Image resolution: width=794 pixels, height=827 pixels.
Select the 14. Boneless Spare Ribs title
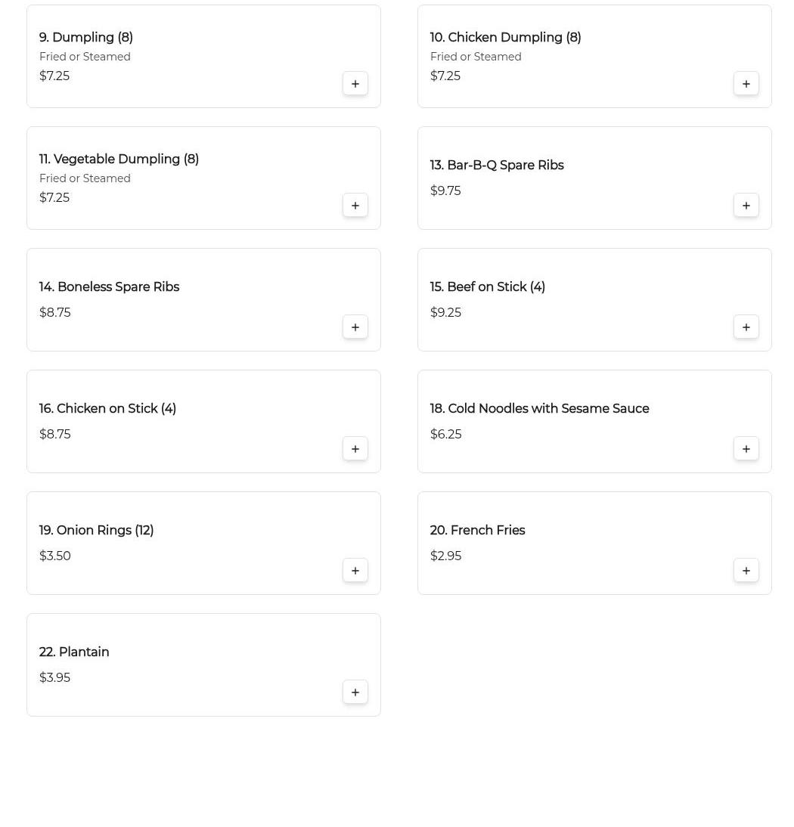(109, 287)
